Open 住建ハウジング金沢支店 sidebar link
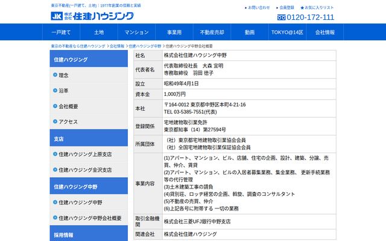386x241 pixels. coord(85,170)
